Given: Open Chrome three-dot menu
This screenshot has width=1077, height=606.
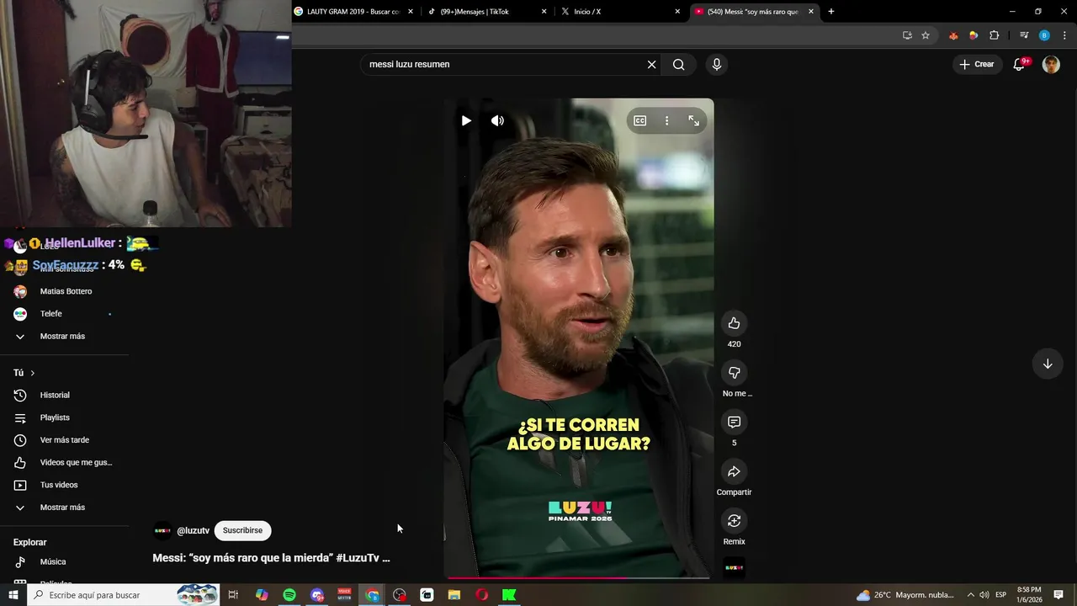Looking at the screenshot, I should [x=1065, y=35].
